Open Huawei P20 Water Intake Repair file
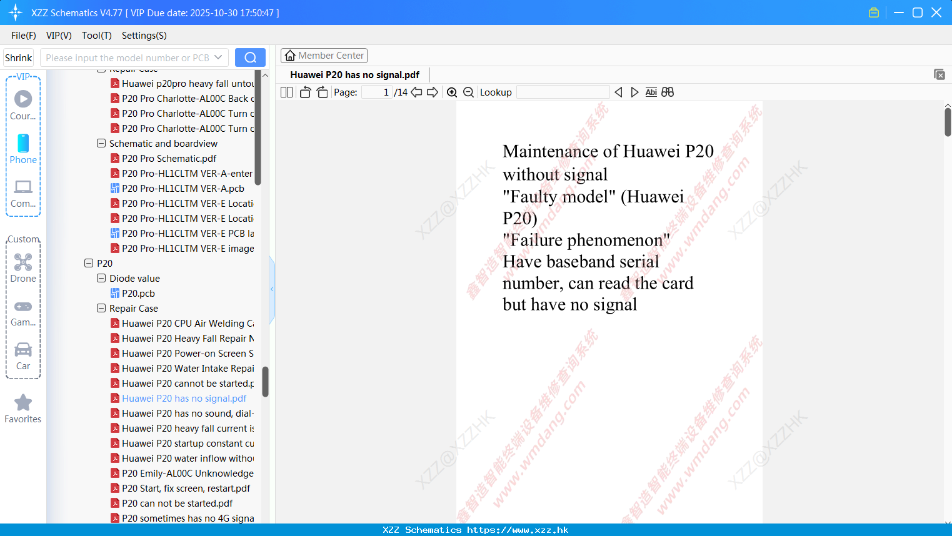This screenshot has height=536, width=952. pyautogui.click(x=182, y=369)
